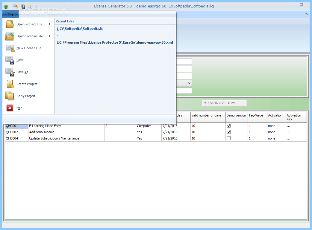Open recent file demo-easygo-50.xml
This screenshot has height=230, width=312.
click(115, 42)
